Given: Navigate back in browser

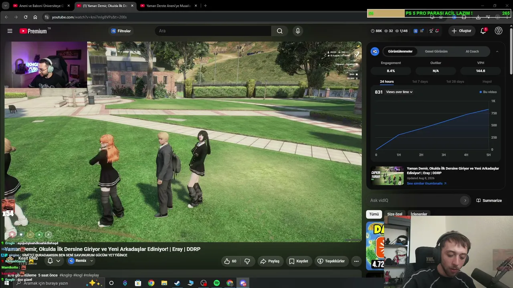Looking at the screenshot, I should pyautogui.click(x=6, y=17).
